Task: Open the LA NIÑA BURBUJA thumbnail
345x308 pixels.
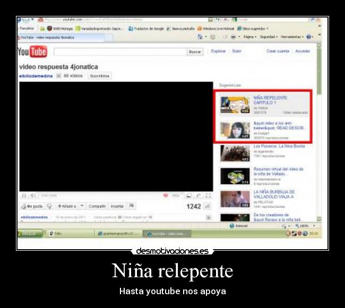Action: [235, 199]
